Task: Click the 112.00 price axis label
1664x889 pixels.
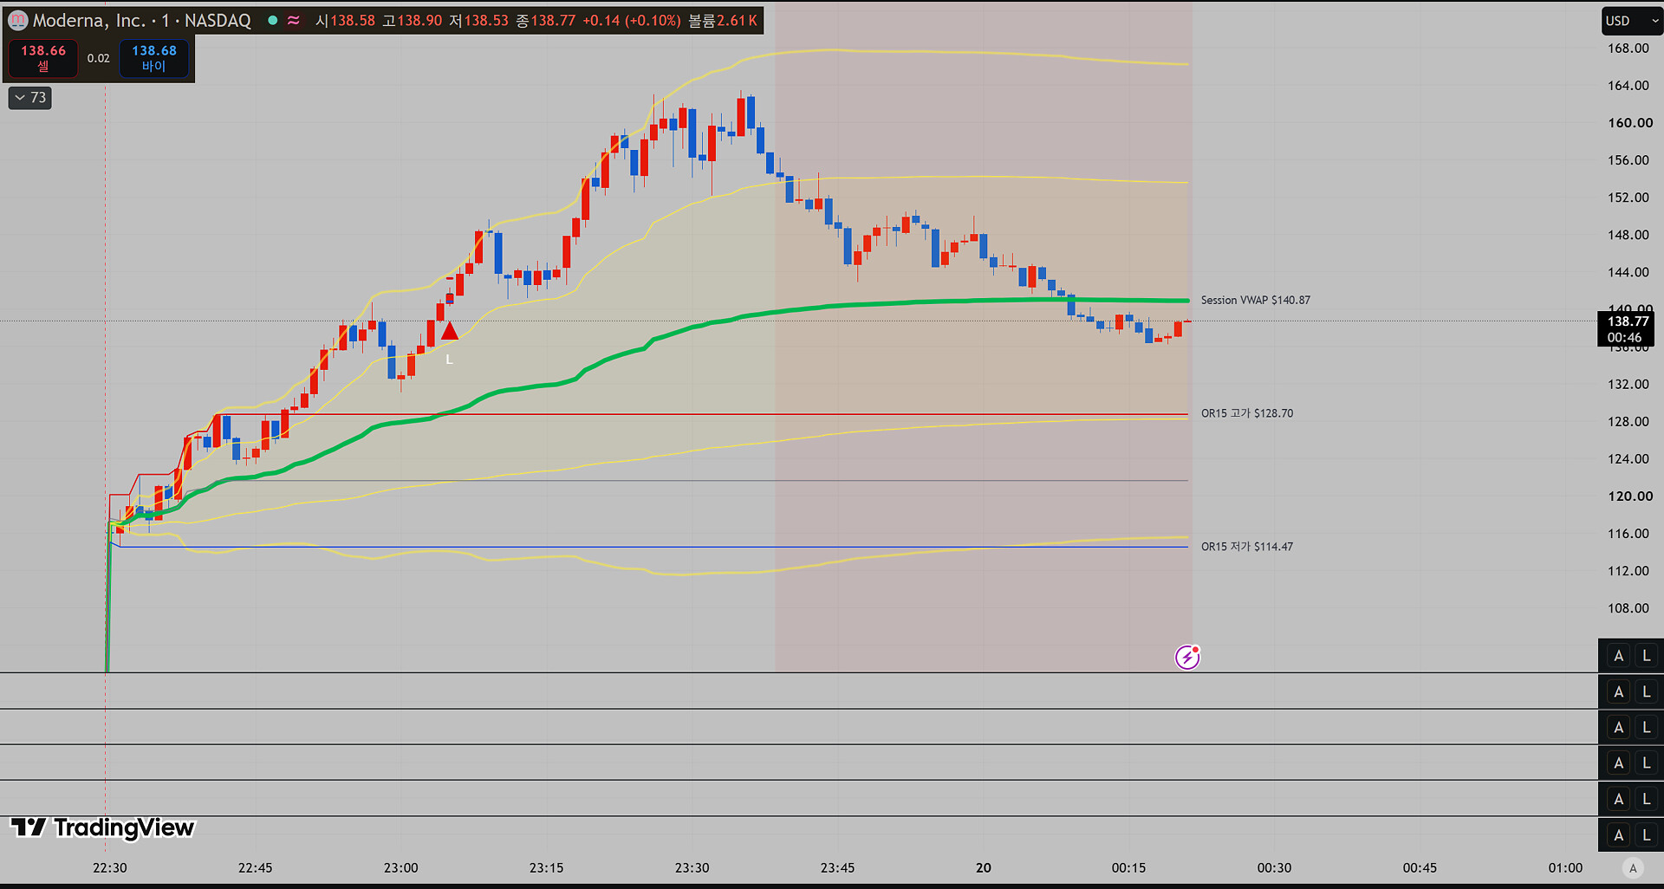Action: coord(1628,571)
